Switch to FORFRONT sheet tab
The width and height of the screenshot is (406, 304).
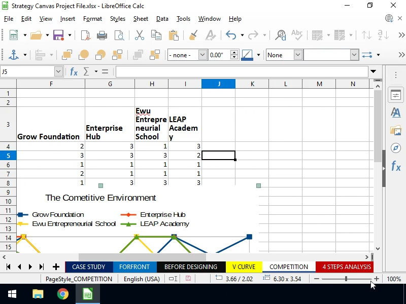tap(134, 267)
